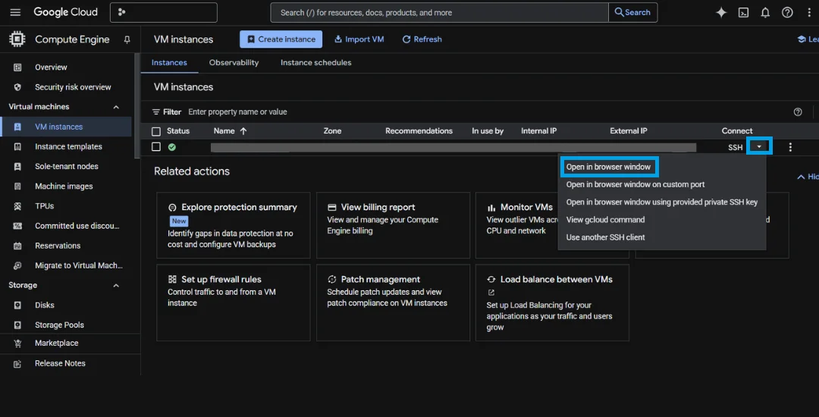Sort by Name column header
This screenshot has height=417, width=819.
230,131
